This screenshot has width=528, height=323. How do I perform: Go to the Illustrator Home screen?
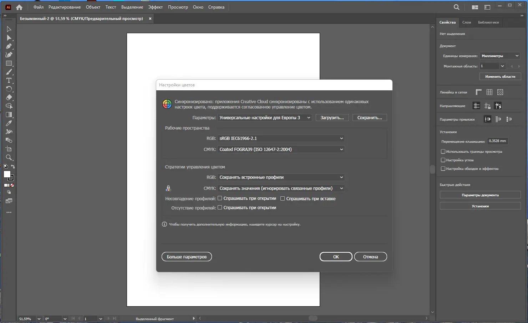point(19,7)
